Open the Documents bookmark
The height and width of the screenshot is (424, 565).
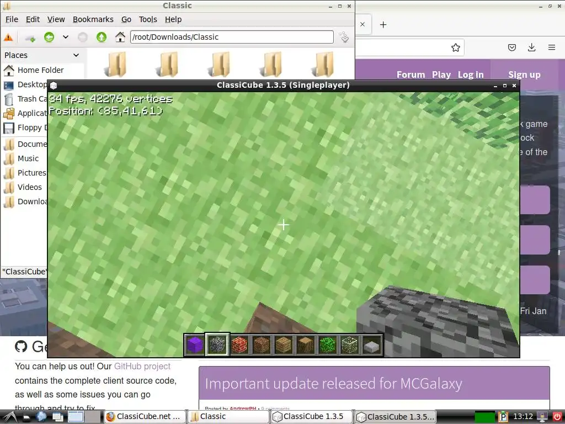tap(25, 145)
